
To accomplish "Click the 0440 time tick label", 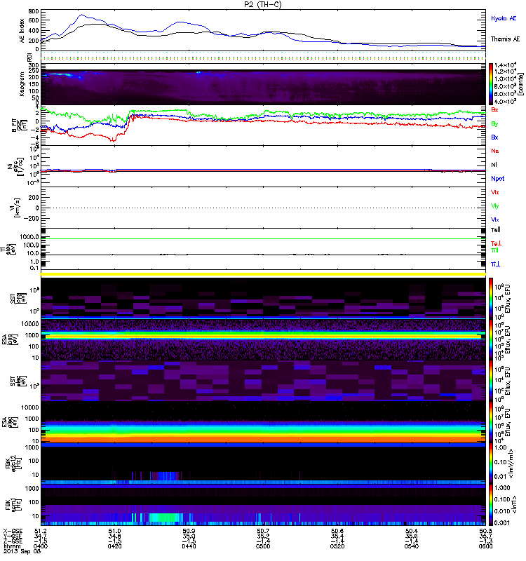I will (x=189, y=546).
